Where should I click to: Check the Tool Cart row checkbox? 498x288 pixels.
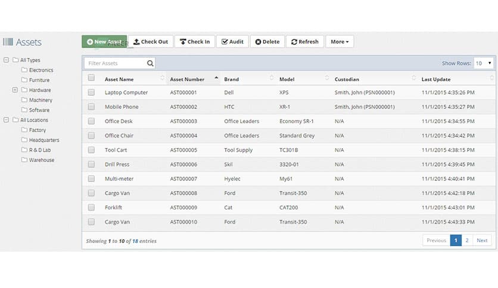91,150
